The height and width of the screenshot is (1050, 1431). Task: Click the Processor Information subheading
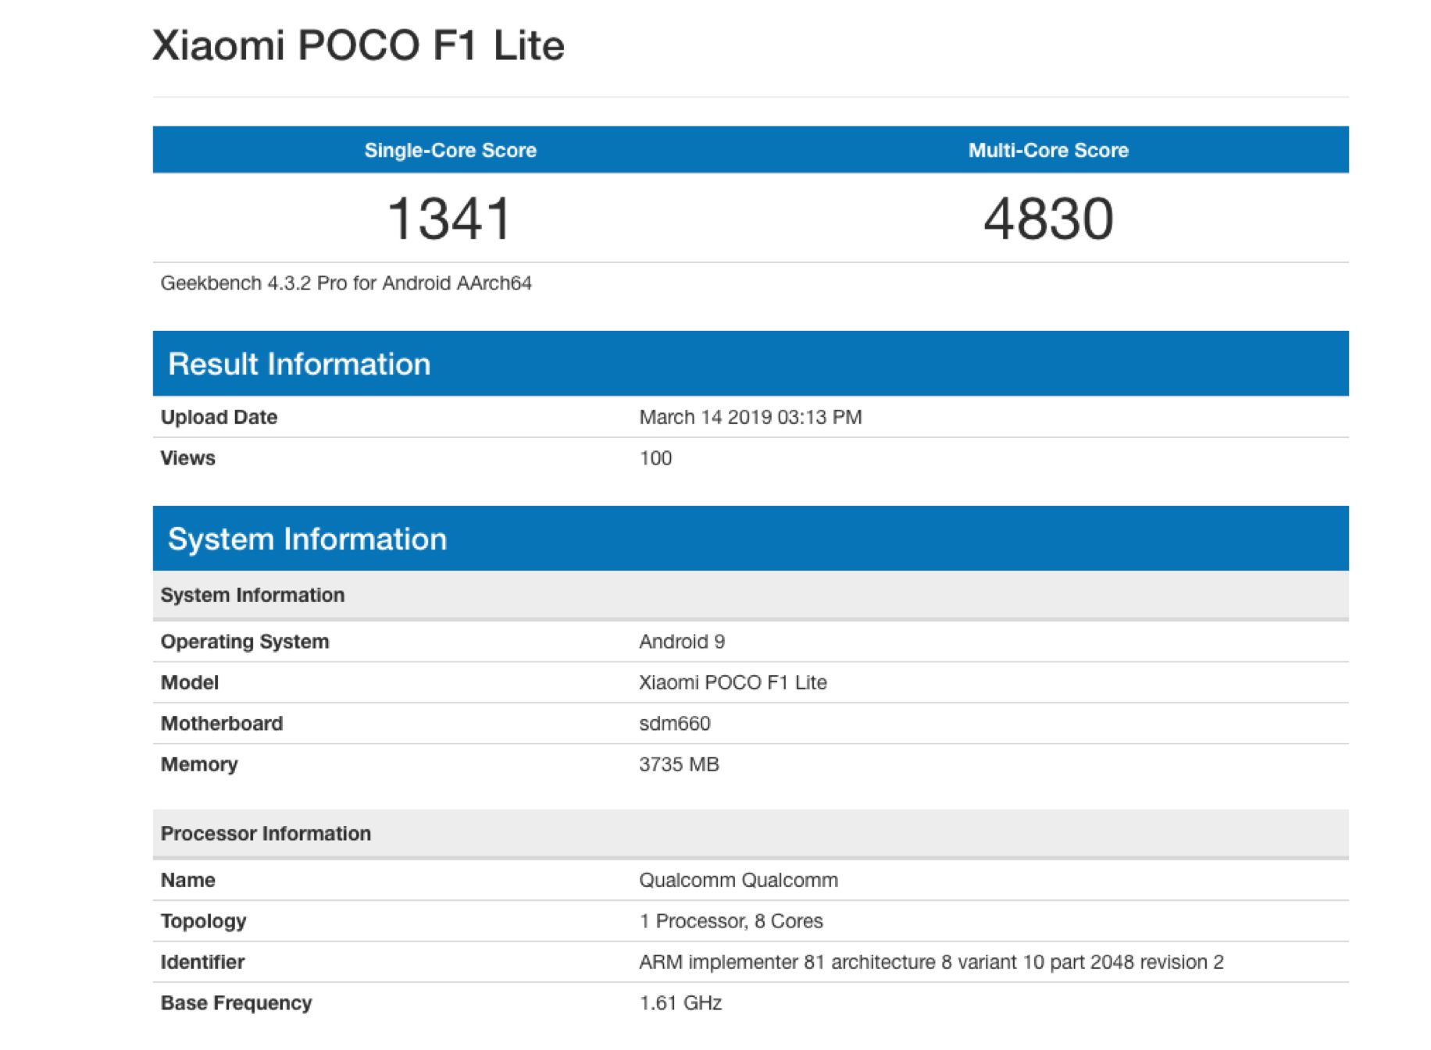(266, 833)
